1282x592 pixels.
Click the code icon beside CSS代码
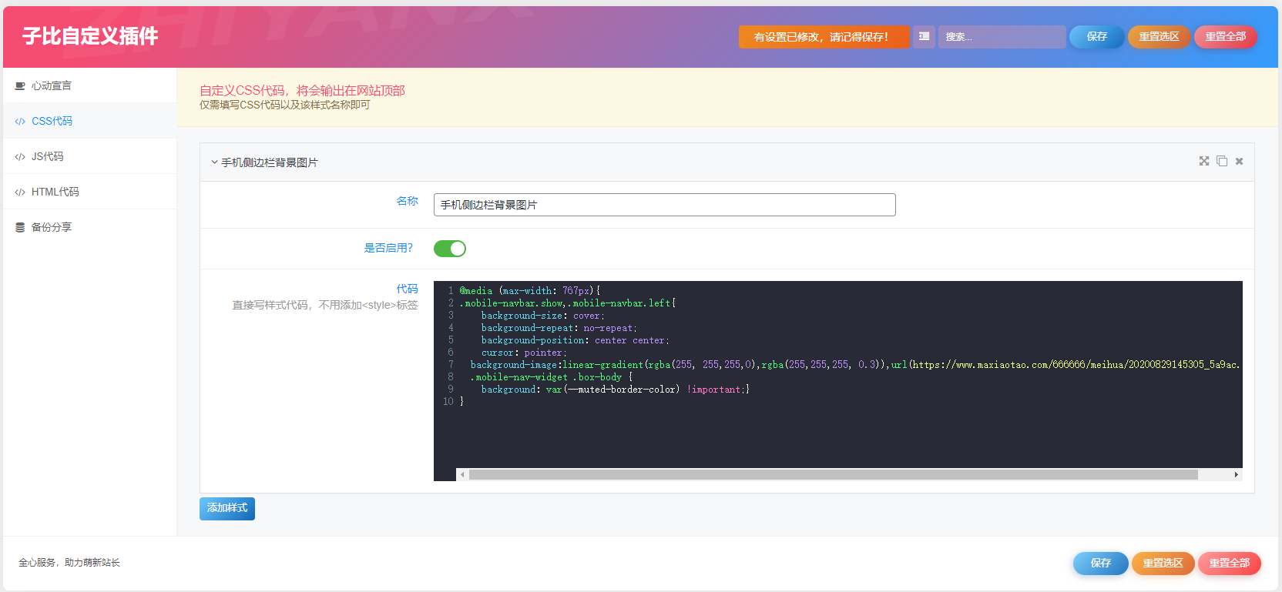click(x=20, y=122)
